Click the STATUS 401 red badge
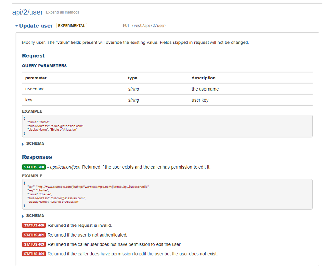Viewport: 324px width, 268px height. pos(34,235)
